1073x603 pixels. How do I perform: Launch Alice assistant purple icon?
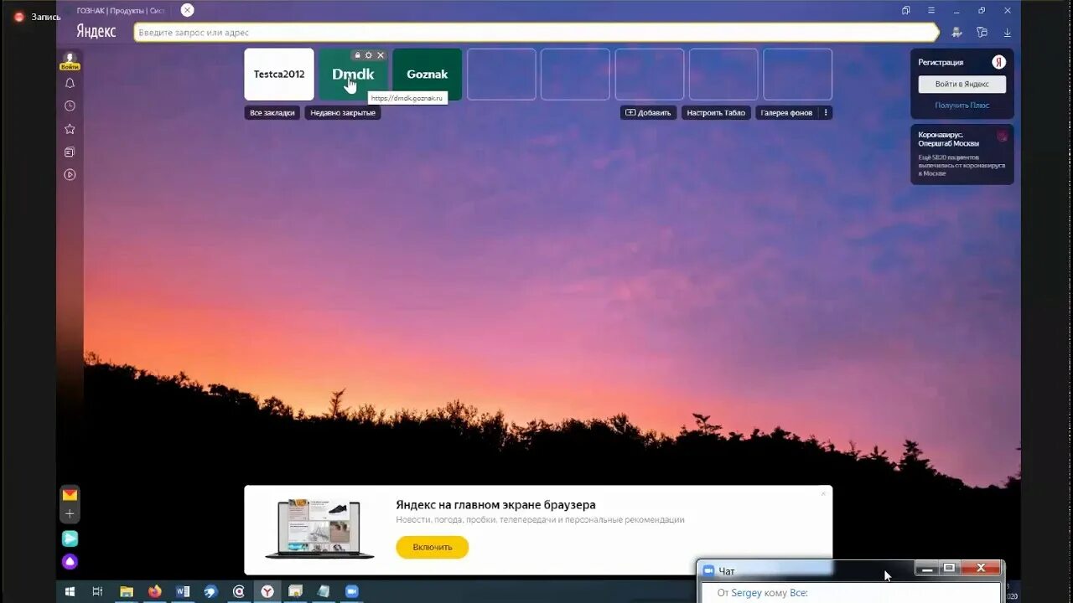coord(70,561)
